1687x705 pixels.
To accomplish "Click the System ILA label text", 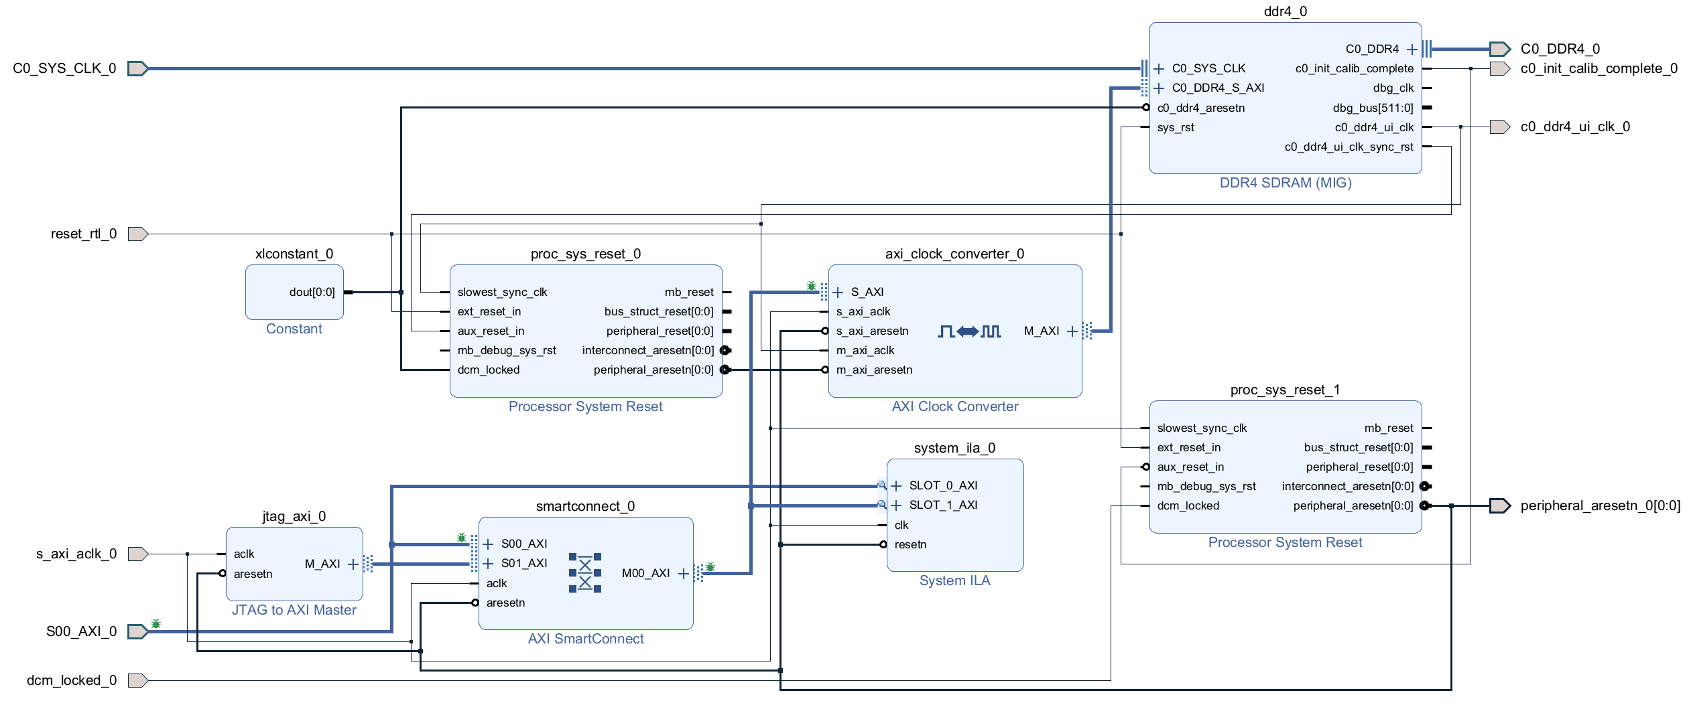I will tap(954, 580).
